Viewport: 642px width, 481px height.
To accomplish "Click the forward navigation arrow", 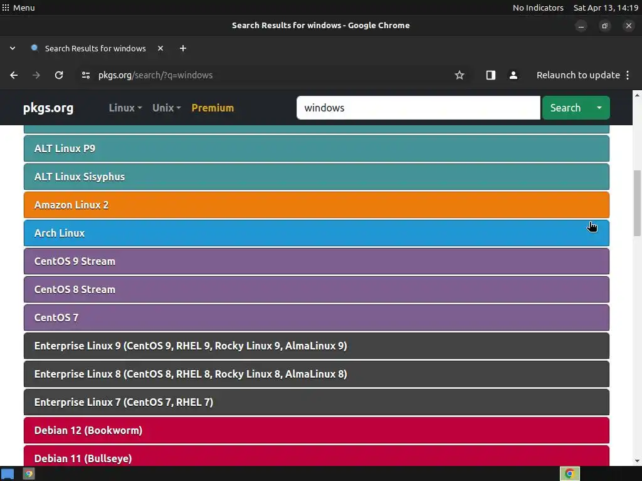I will coord(36,75).
